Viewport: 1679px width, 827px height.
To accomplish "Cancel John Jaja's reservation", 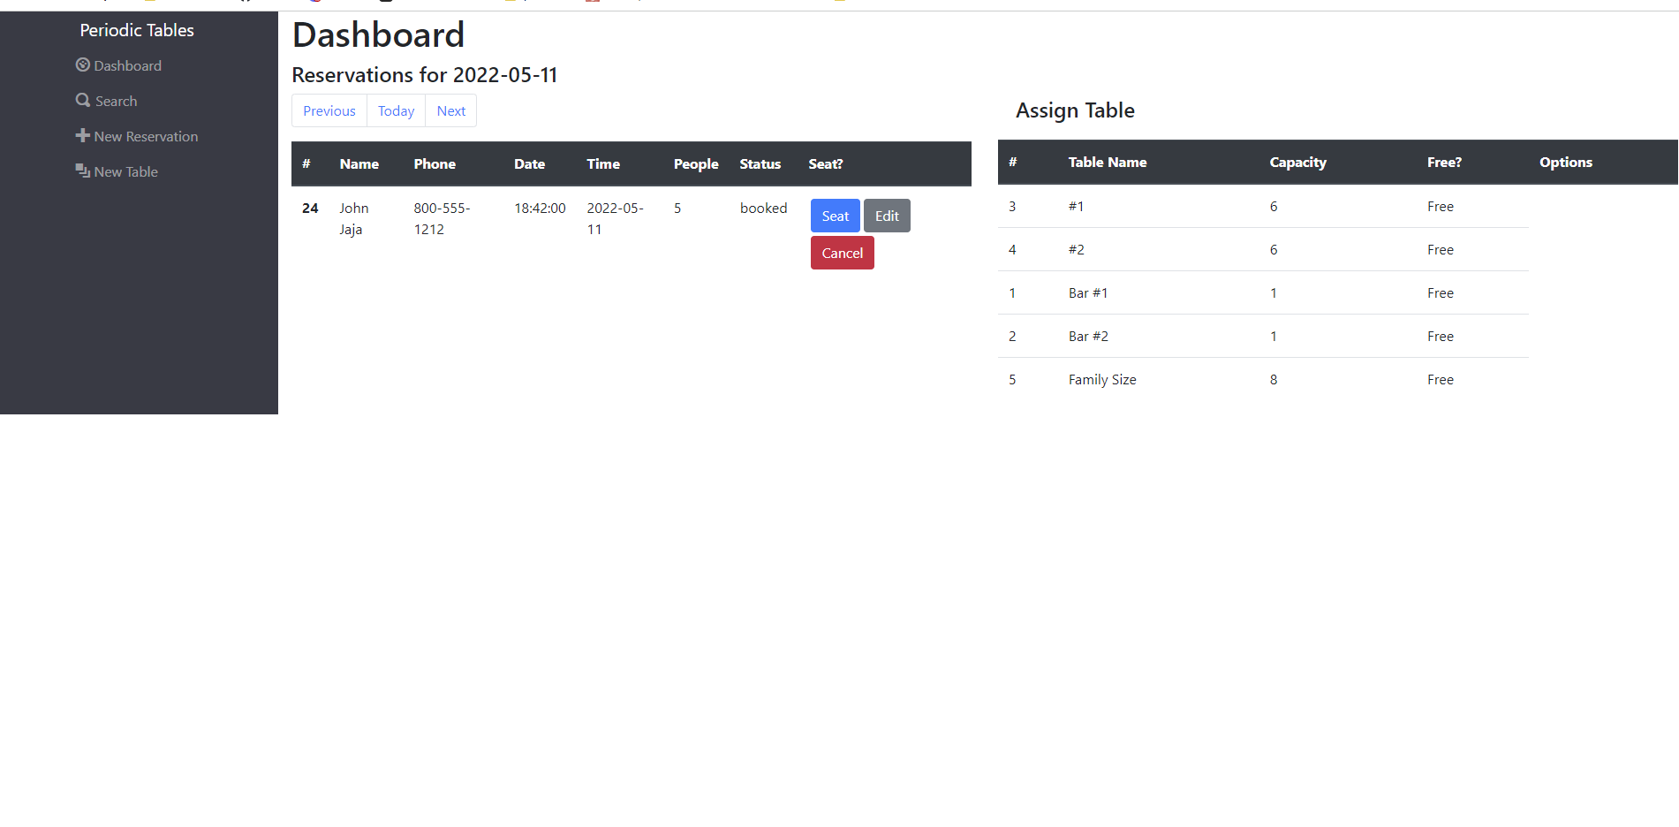I will pyautogui.click(x=842, y=253).
